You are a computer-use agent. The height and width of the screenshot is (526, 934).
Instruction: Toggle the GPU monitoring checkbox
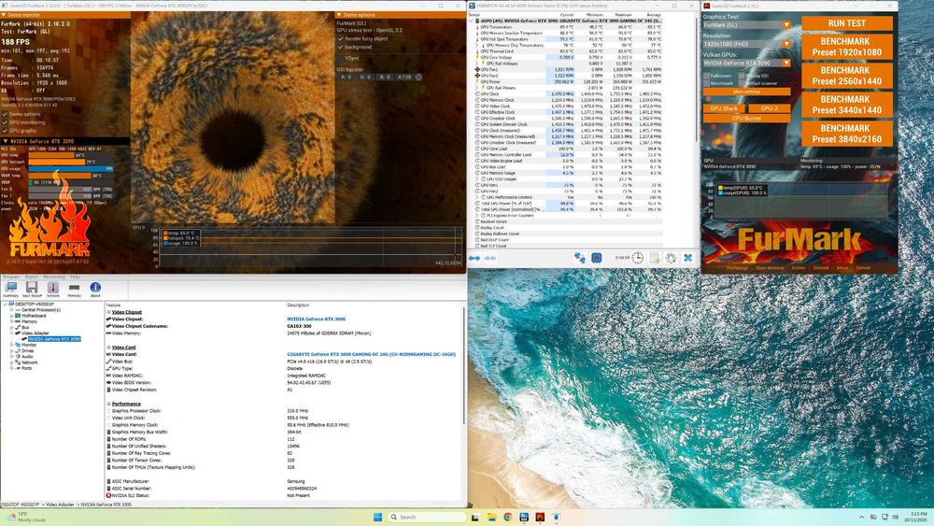[x=5, y=122]
